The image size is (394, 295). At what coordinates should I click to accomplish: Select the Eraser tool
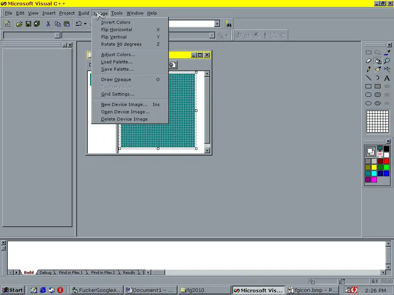pyautogui.click(x=368, y=61)
